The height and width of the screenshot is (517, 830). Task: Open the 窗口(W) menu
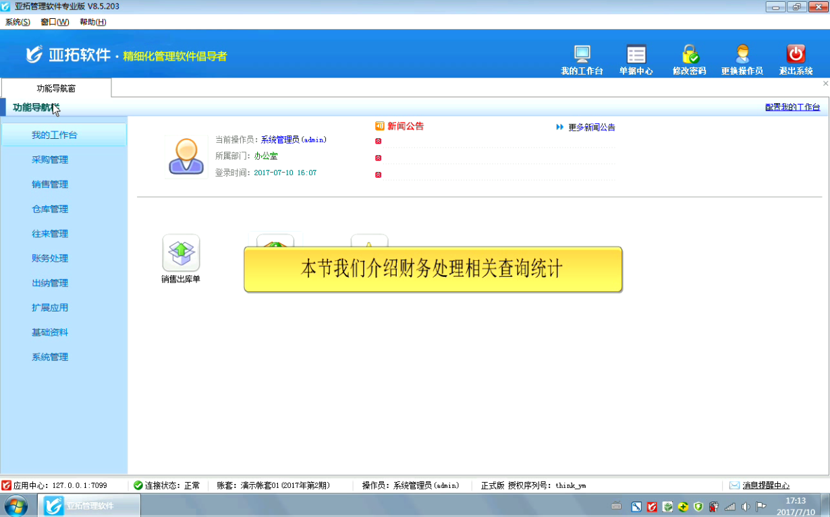55,22
